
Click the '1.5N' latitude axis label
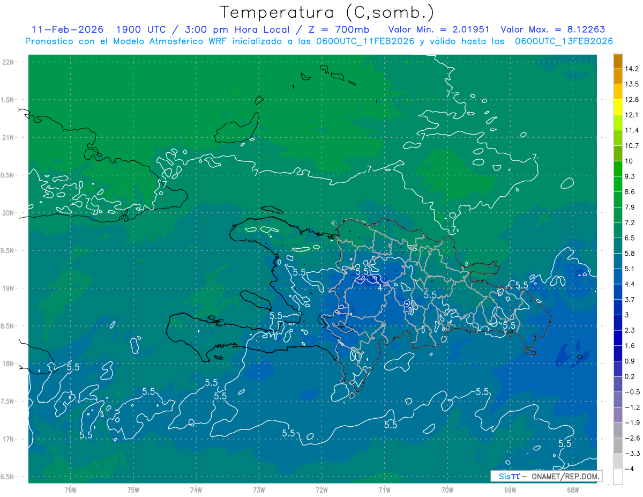(x=8, y=100)
